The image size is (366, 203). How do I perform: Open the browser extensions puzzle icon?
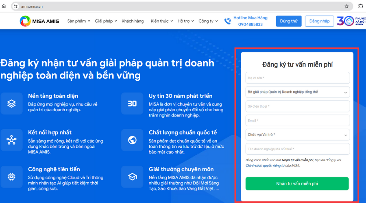coord(360,6)
